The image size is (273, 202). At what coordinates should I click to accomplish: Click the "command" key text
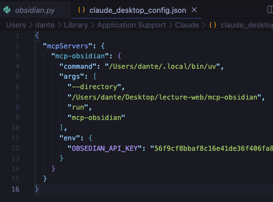point(78,66)
